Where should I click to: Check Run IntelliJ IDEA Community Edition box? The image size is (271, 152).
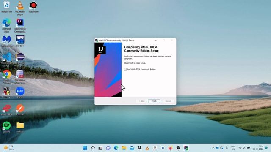coord(125,69)
